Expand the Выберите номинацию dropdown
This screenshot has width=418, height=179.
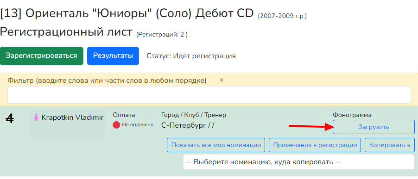tap(298, 162)
